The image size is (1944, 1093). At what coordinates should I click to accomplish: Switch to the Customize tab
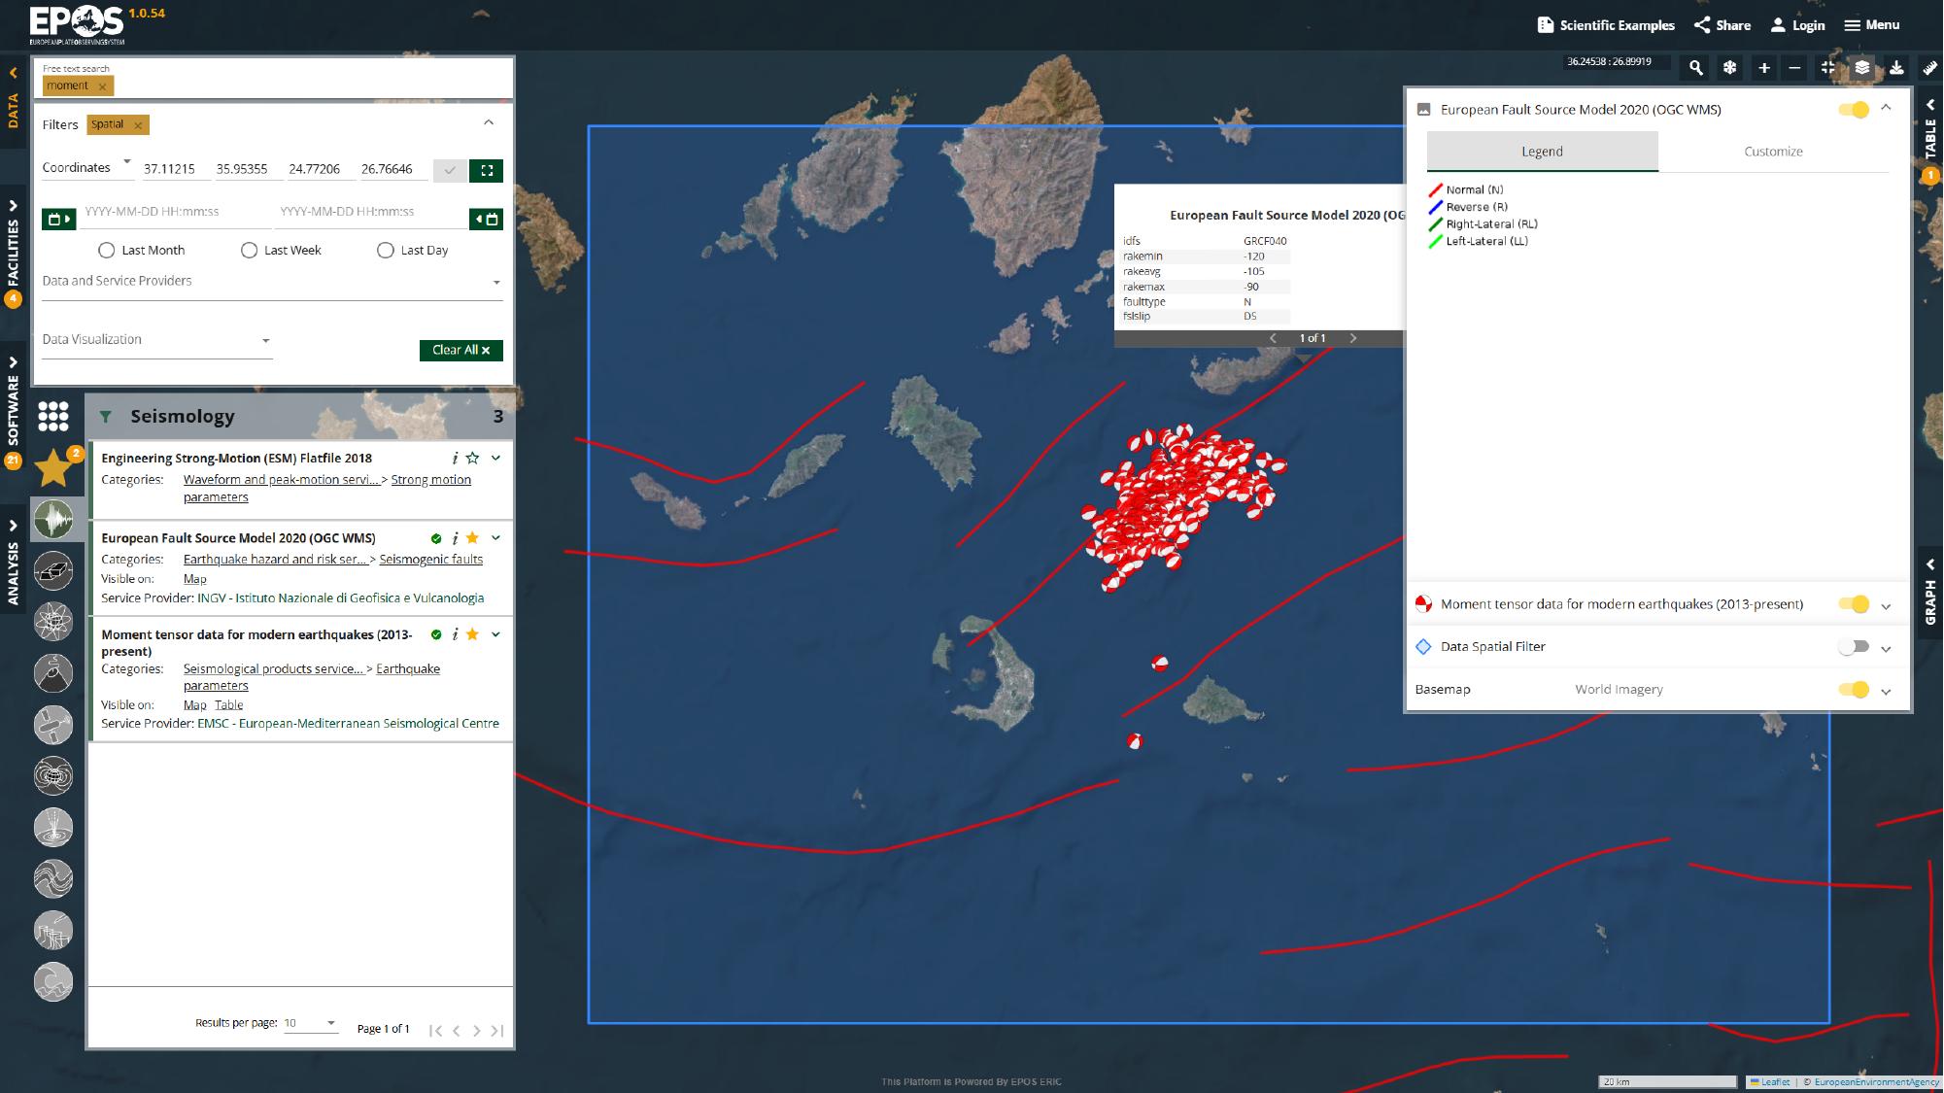[x=1773, y=152]
